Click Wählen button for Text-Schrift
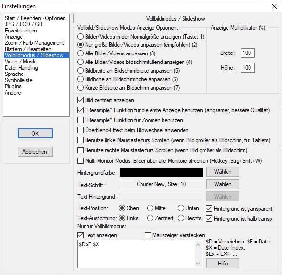Image resolution: width=282 pixels, height=275 pixels. [x=223, y=184]
